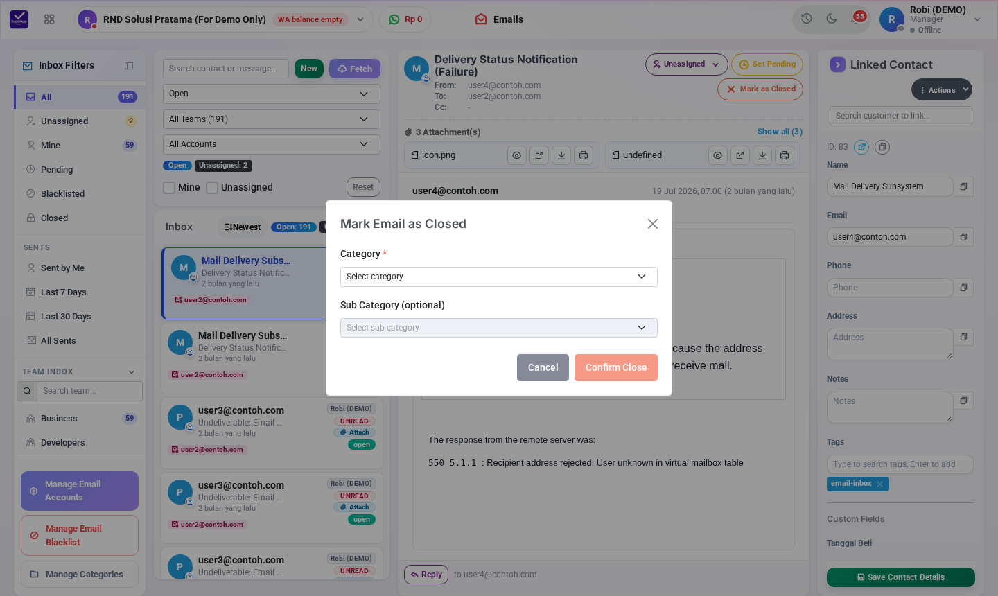Expand the workspace selector chevron
This screenshot has height=596, width=998.
[x=360, y=19]
